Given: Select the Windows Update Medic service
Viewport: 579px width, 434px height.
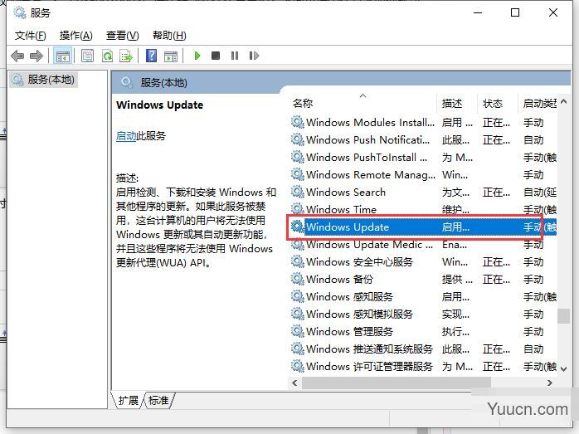Looking at the screenshot, I should coord(423,244).
